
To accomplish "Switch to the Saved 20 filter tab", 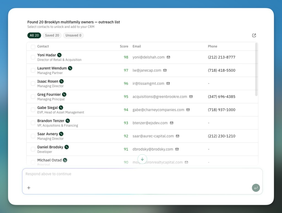I will [52, 35].
